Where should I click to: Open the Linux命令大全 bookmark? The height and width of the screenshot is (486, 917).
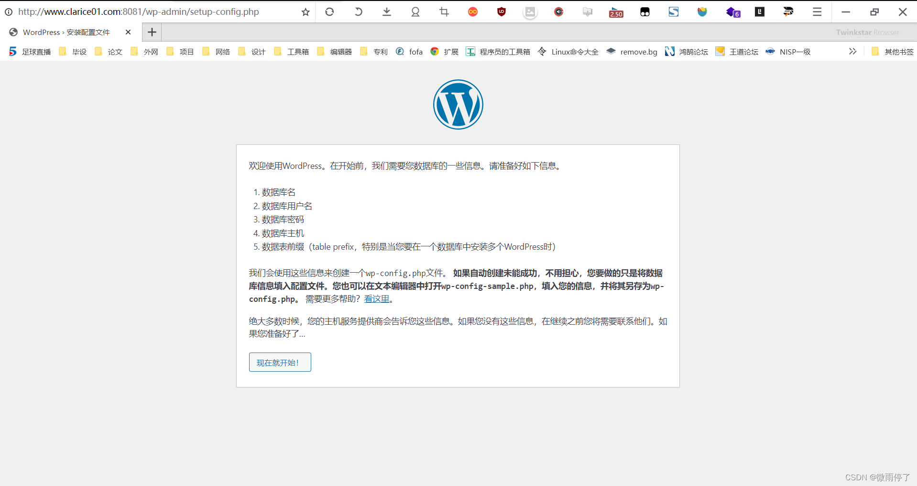[x=568, y=52]
